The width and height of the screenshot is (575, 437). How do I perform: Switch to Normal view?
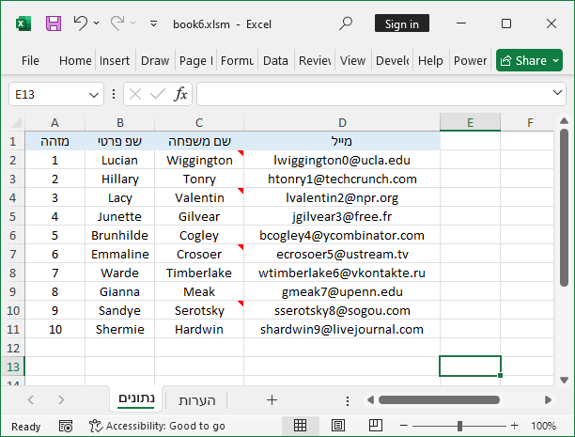pos(301,426)
